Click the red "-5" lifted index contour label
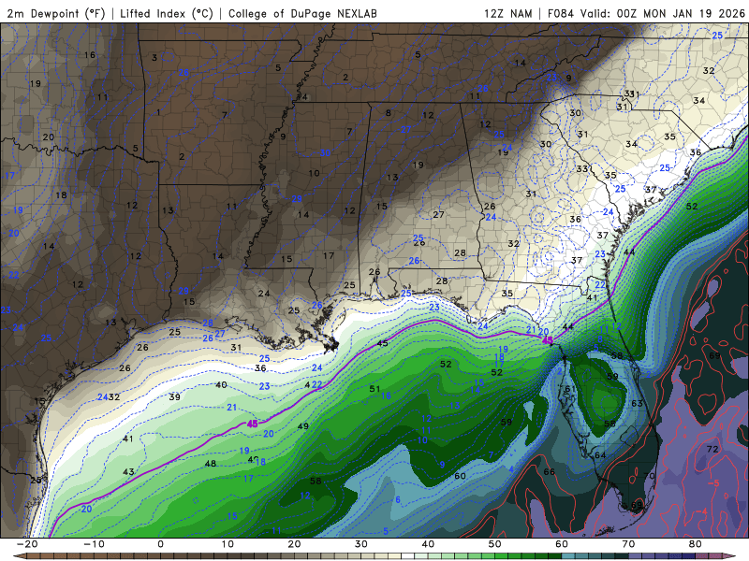The image size is (749, 561). click(x=712, y=483)
